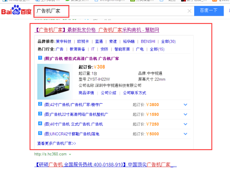
Task: Select brand 索速
Action: point(113,41)
